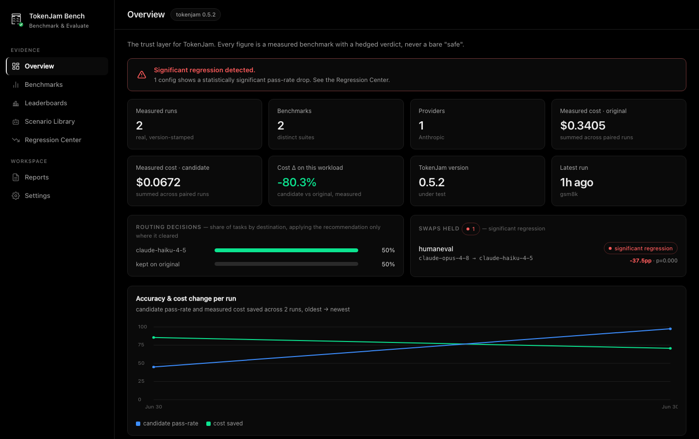Screen dimensions: 699x439
Task: Click the Reports document icon
Action: click(16, 178)
